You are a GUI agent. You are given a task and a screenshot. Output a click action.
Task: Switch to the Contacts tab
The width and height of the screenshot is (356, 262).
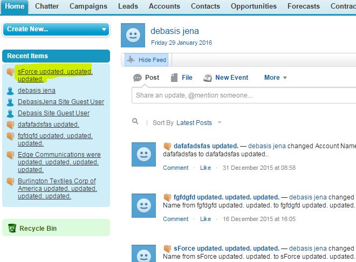pos(206,6)
